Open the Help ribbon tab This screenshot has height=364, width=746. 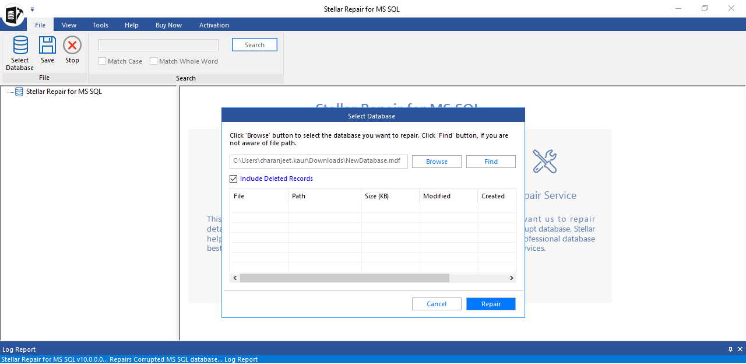pyautogui.click(x=132, y=25)
